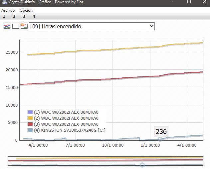
Task: Click the 236 value tooltip
Action: tap(161, 131)
